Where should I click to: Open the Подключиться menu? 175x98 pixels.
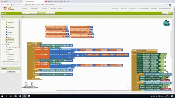[x=35, y=8]
